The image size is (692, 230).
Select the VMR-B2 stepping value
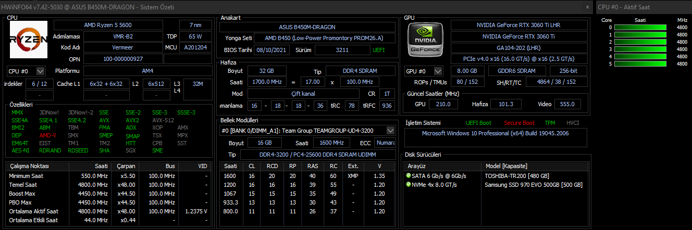coord(123,36)
